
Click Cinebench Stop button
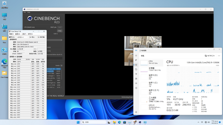59,31
